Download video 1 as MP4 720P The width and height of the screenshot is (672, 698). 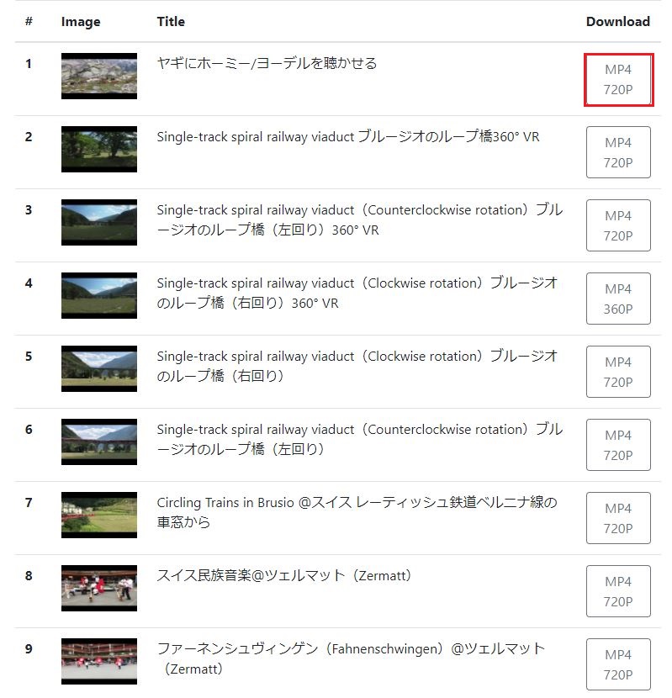(618, 80)
